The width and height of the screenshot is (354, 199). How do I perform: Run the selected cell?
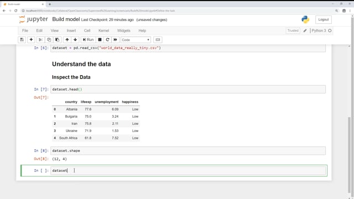[88, 40]
